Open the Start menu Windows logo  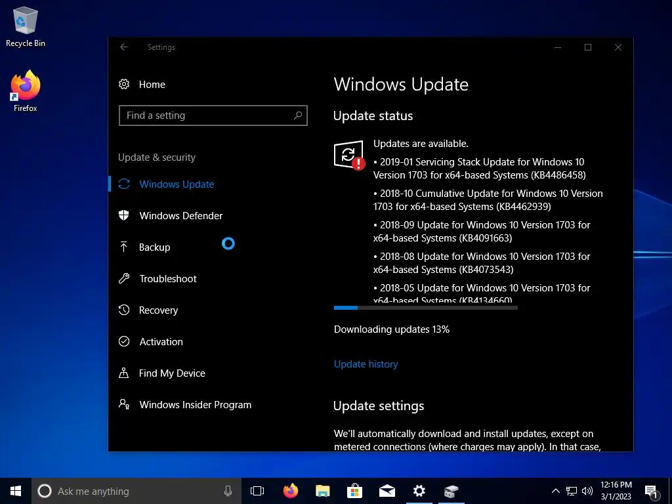tap(16, 491)
